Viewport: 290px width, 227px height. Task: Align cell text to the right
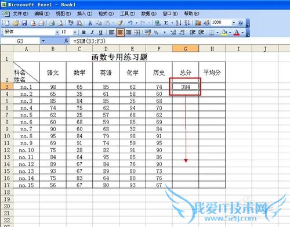tap(129, 33)
